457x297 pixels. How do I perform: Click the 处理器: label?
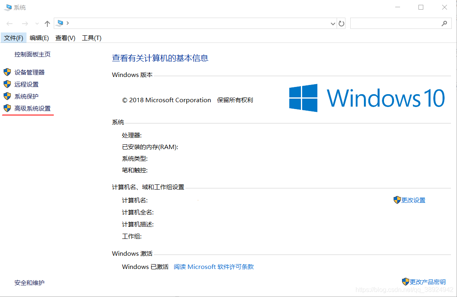tap(132, 135)
